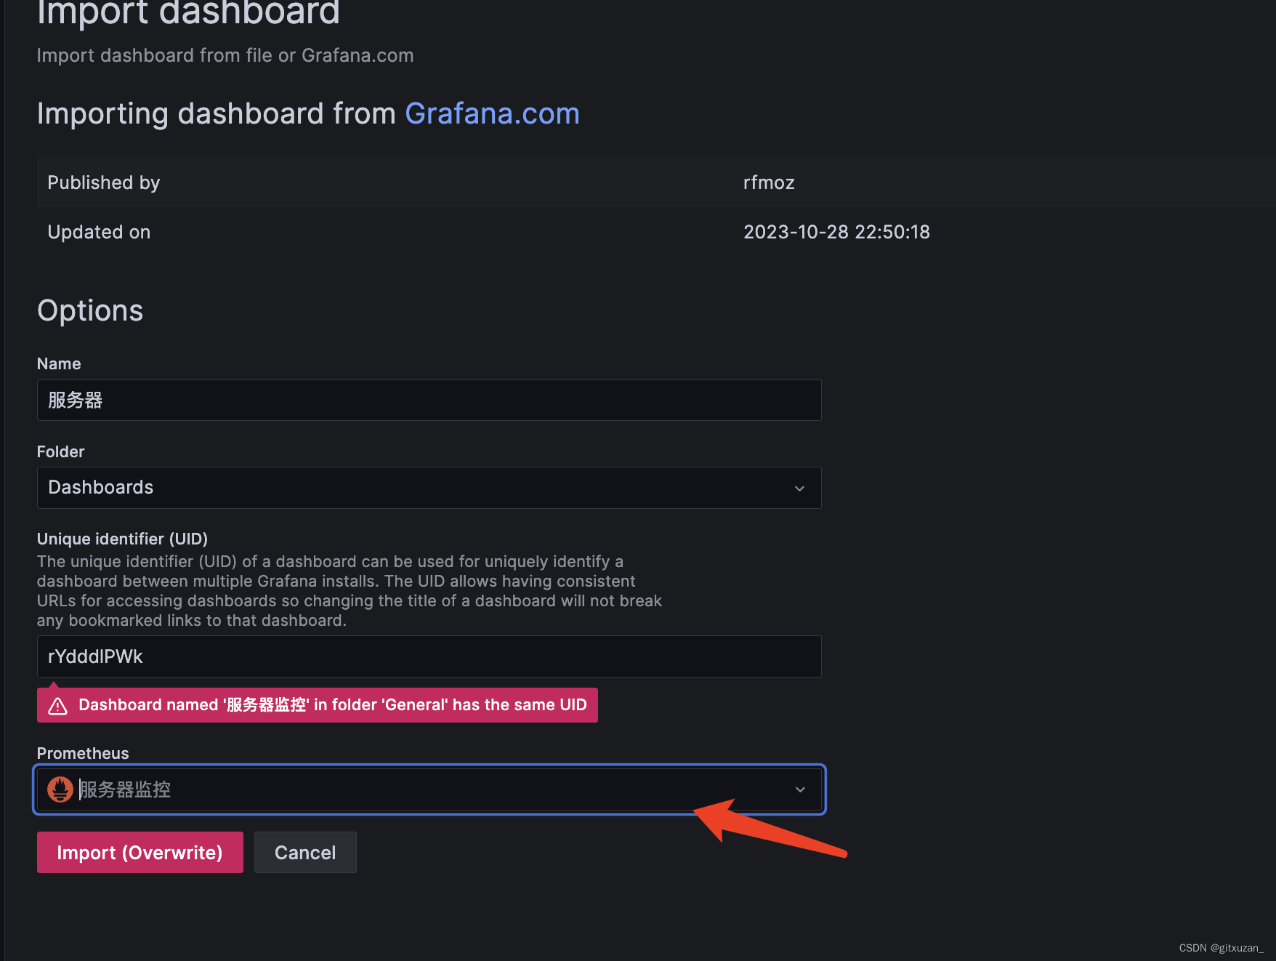1276x961 pixels.
Task: Click the Folder field label
Action: tap(60, 451)
